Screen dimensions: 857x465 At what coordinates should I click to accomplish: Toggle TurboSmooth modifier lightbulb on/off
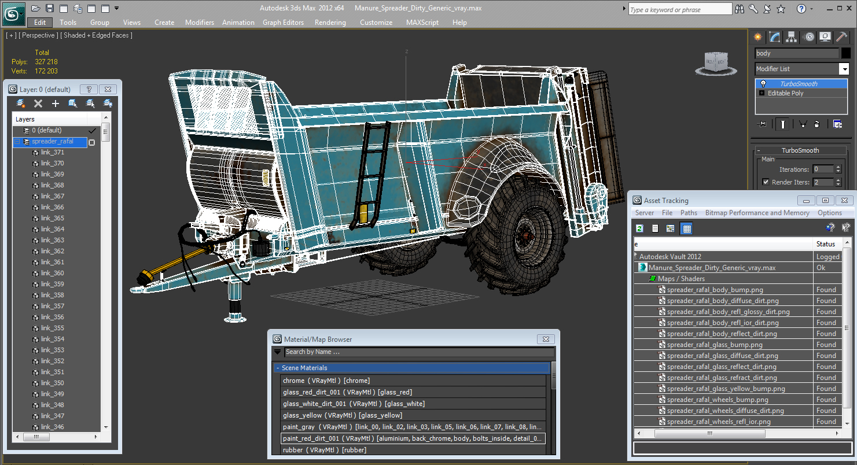pyautogui.click(x=763, y=84)
